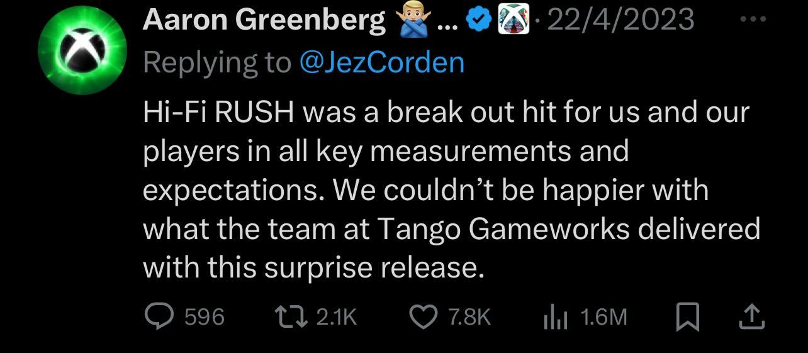
Task: Bookmark this tweet
Action: pos(688,317)
